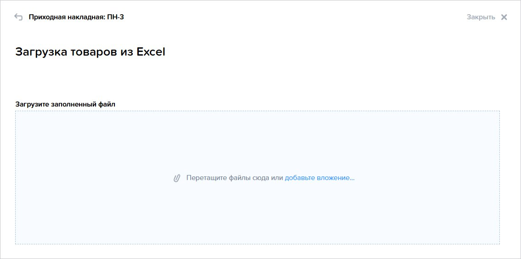Click the 'Загрузите заполненный файл' label
The image size is (521, 259).
click(x=65, y=104)
